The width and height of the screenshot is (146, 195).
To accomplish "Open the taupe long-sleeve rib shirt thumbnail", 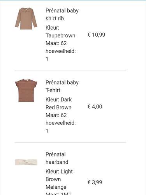I will pyautogui.click(x=26, y=19).
